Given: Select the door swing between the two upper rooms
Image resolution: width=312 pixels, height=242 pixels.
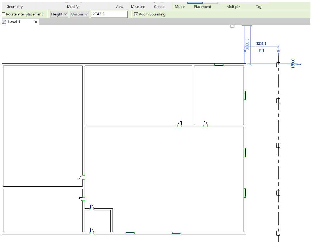Looking at the screenshot, I should click(206, 123).
